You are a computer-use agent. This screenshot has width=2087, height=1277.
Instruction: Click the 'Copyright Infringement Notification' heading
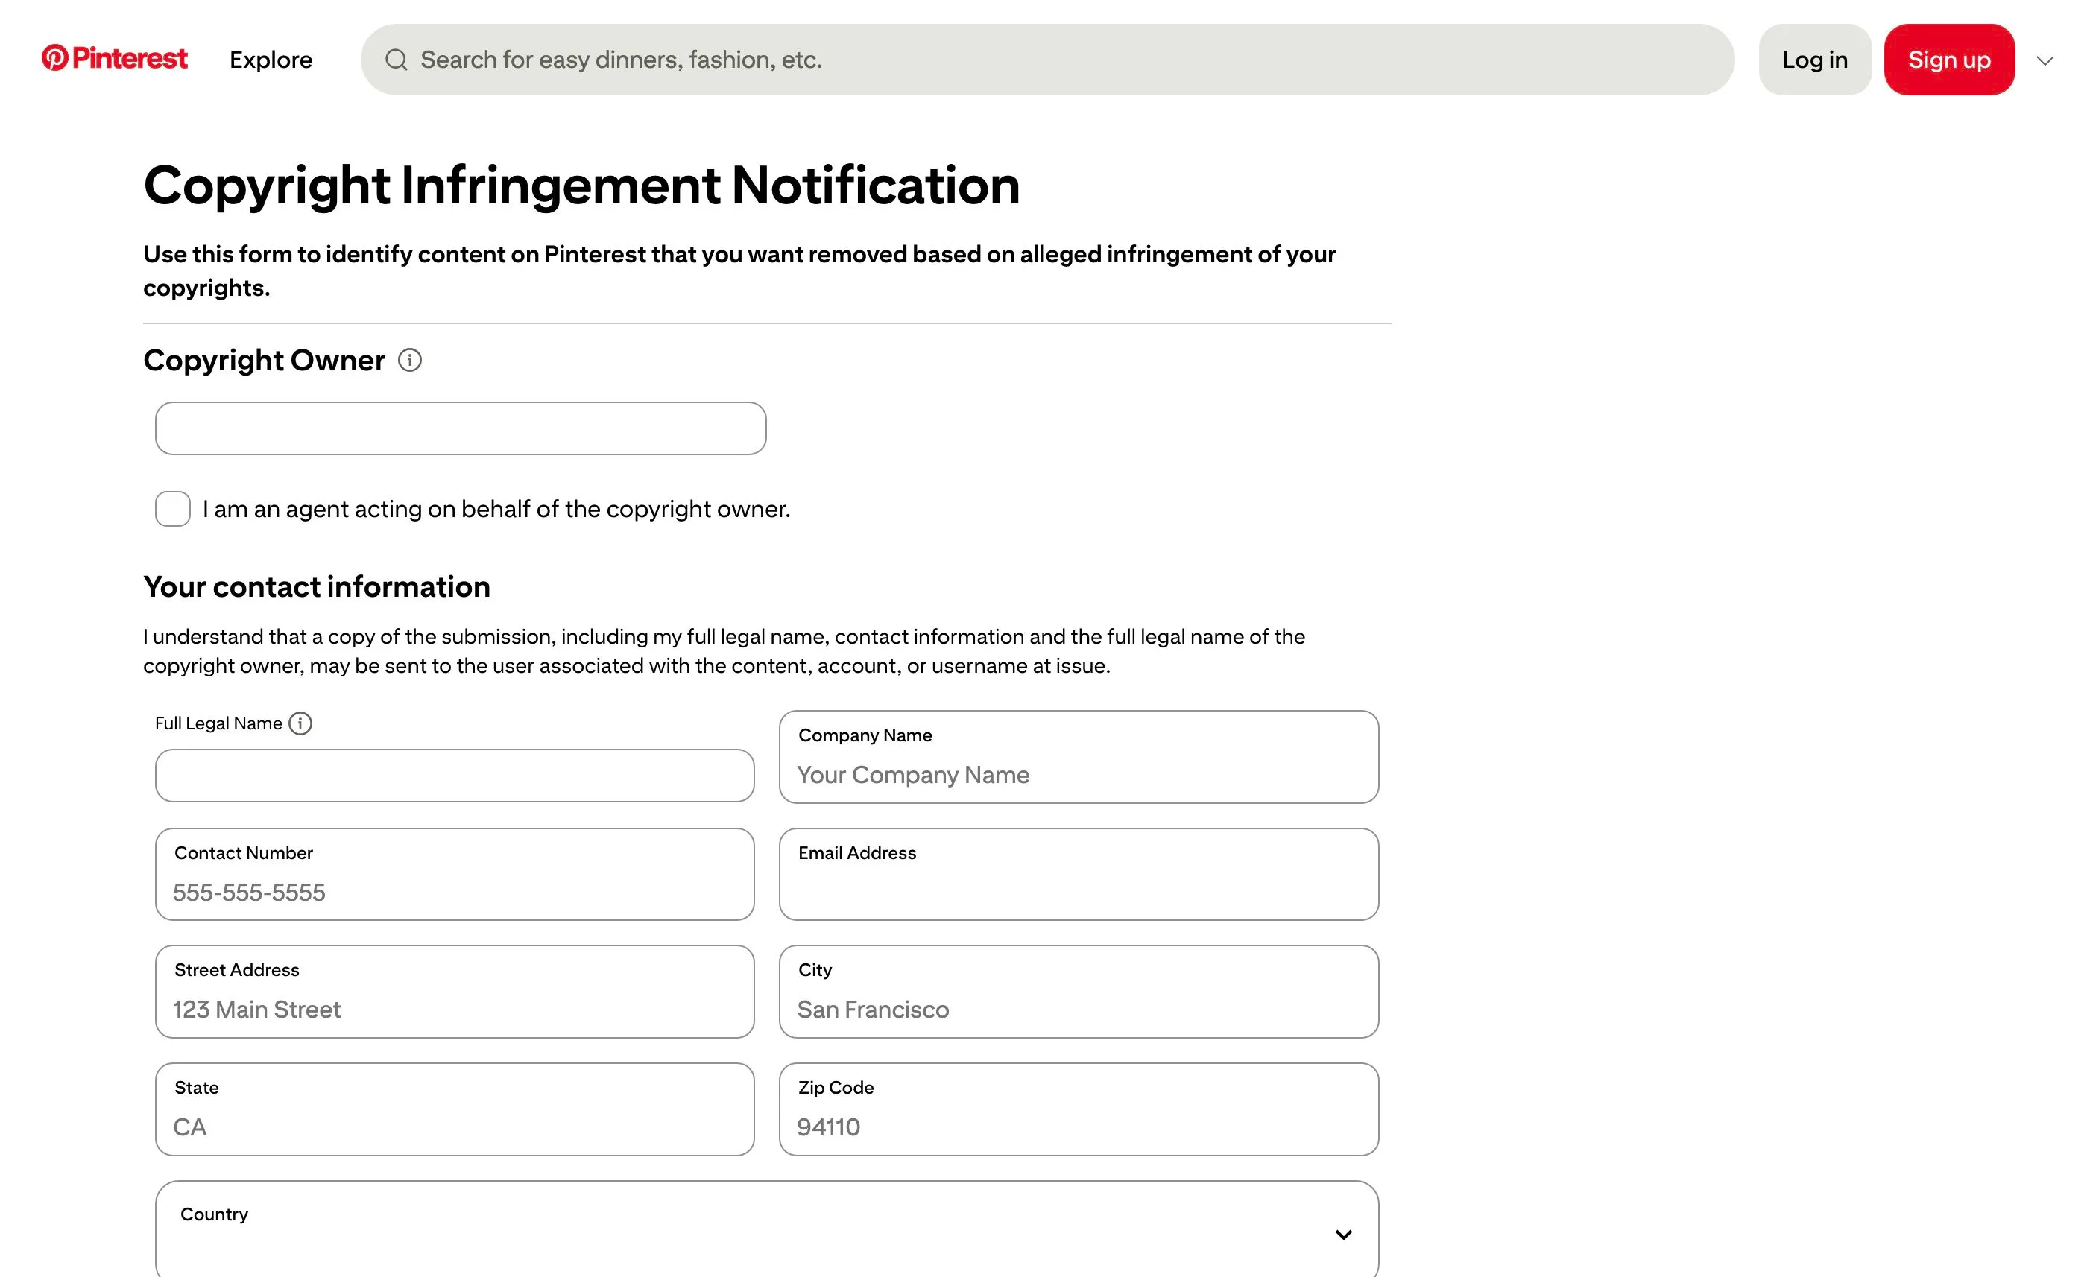point(582,186)
